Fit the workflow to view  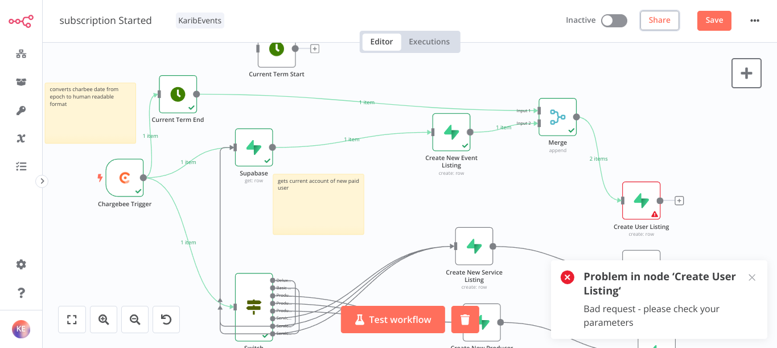coord(72,320)
